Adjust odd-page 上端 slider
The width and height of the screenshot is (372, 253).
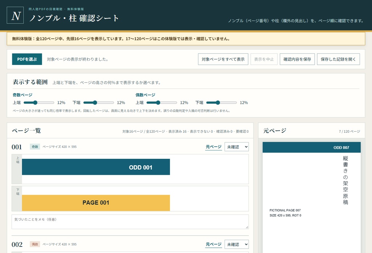(39, 103)
